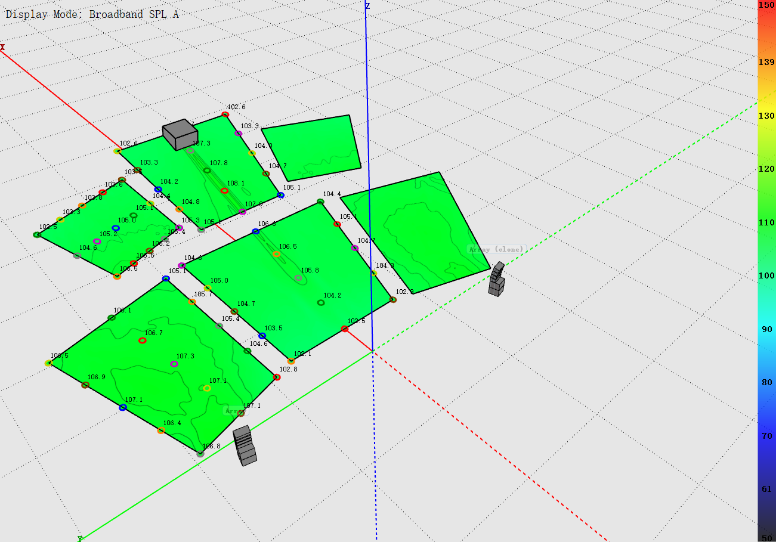Click the red ring marker labeled 102.6
Image resolution: width=776 pixels, height=542 pixels.
(225, 114)
